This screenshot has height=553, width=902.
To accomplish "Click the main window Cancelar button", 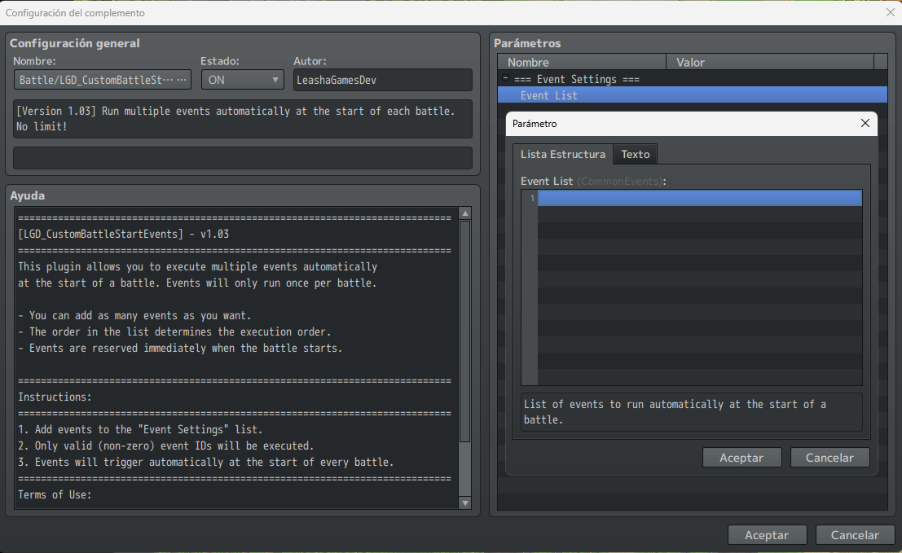I will tap(855, 534).
